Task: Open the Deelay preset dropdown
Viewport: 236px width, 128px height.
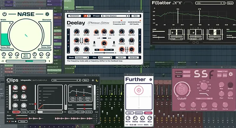Action: click(118, 16)
